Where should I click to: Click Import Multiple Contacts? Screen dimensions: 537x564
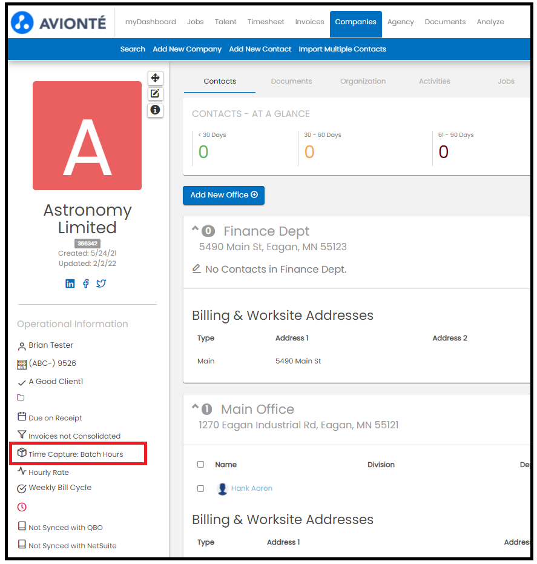343,49
